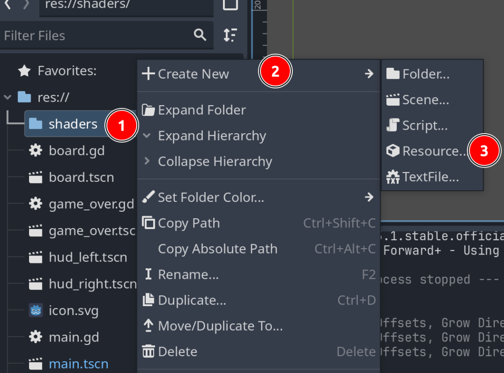Open the Set Folder Color submenu arrow
The height and width of the screenshot is (373, 504).
coord(369,198)
